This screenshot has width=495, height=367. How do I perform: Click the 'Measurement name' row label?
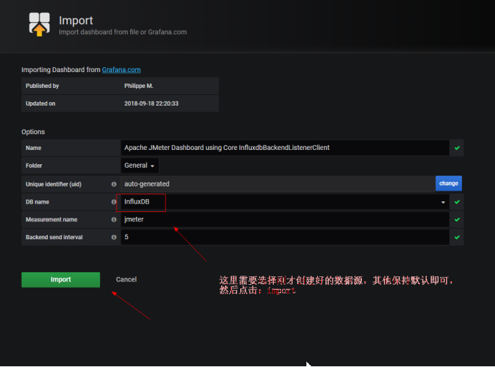pos(52,220)
